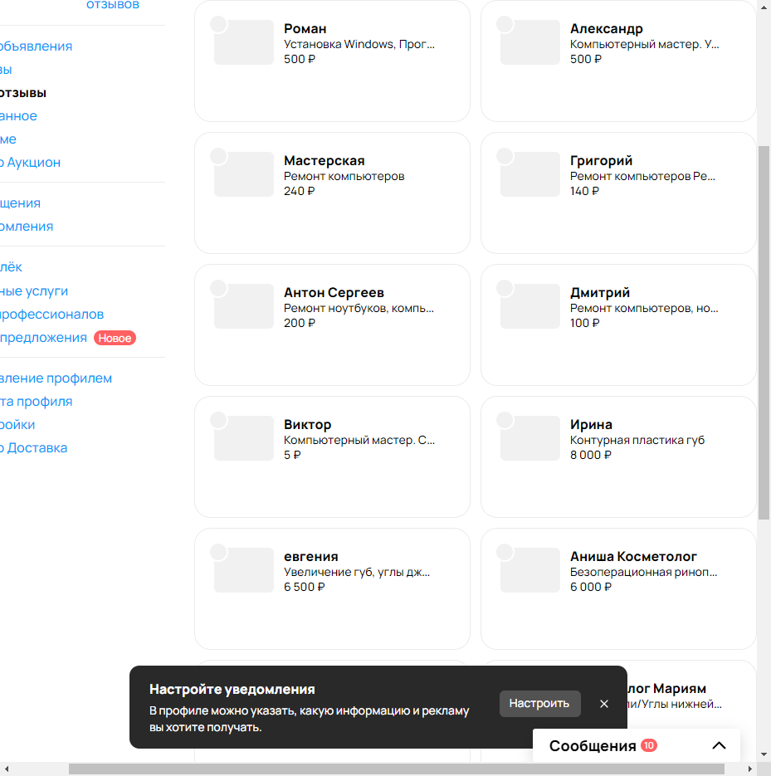The width and height of the screenshot is (771, 776).
Task: Open Ирина's listing name
Action: point(591,425)
